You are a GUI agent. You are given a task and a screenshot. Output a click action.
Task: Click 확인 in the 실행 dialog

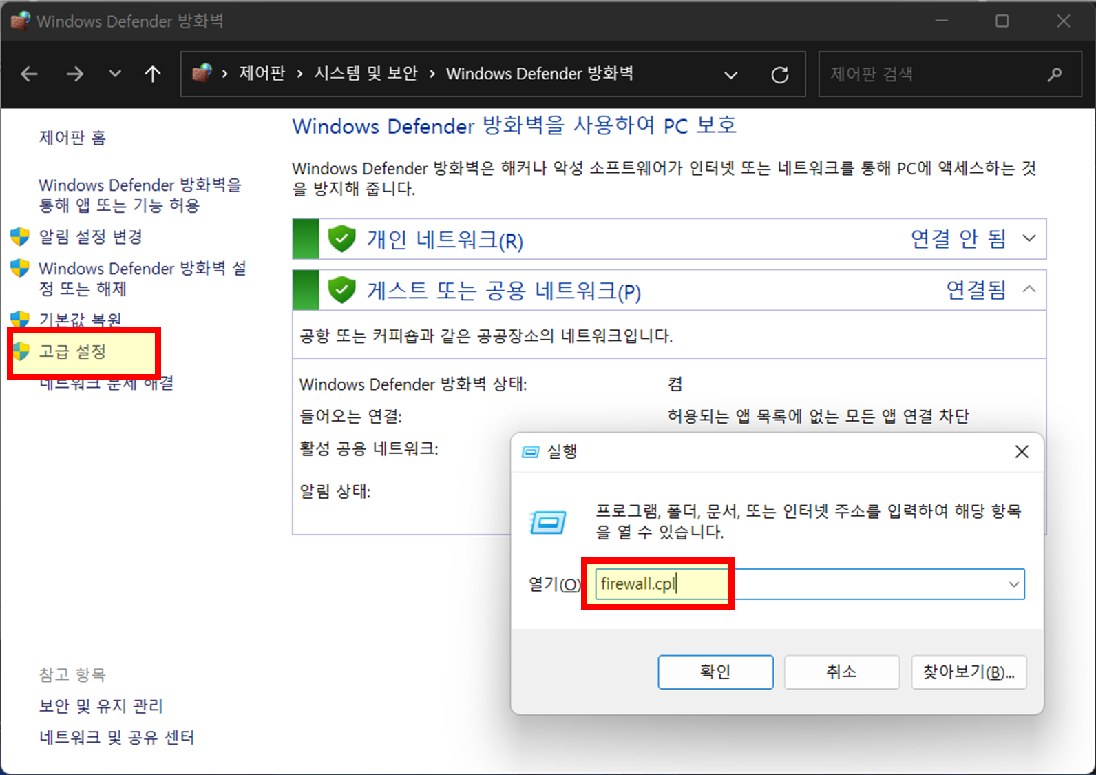coord(715,672)
